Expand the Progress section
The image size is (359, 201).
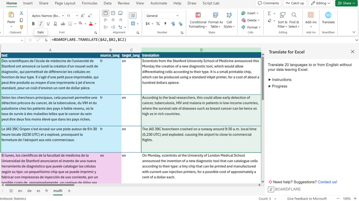[x=278, y=86]
